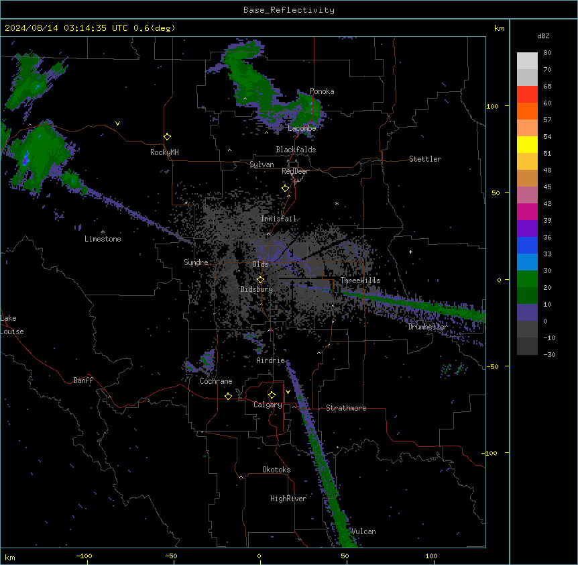Screen dimensions: 578x565
Task: Click the km unit label at bottom left
Action: coord(10,558)
